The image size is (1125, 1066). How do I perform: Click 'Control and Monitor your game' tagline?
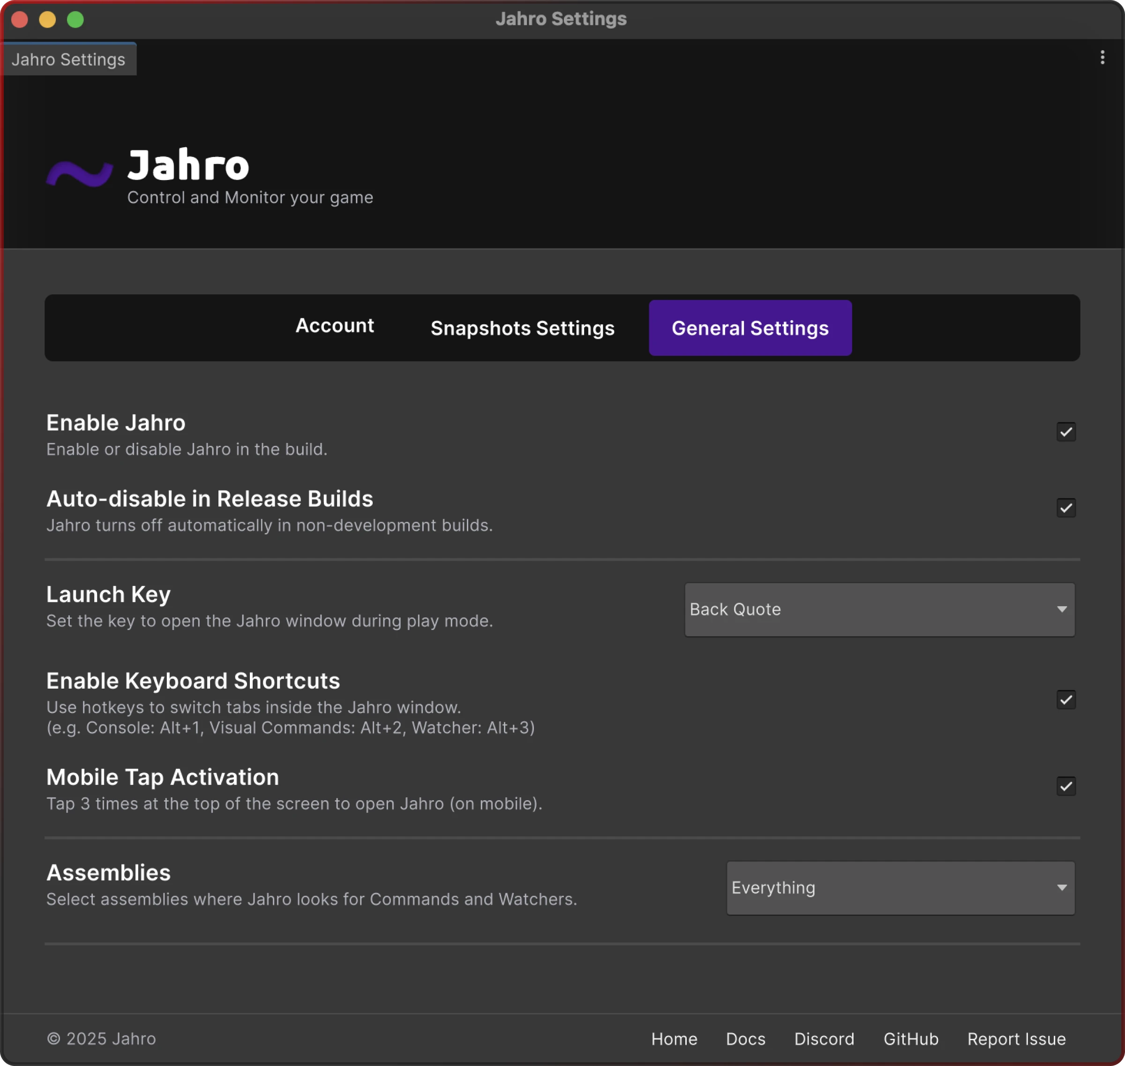[250, 198]
